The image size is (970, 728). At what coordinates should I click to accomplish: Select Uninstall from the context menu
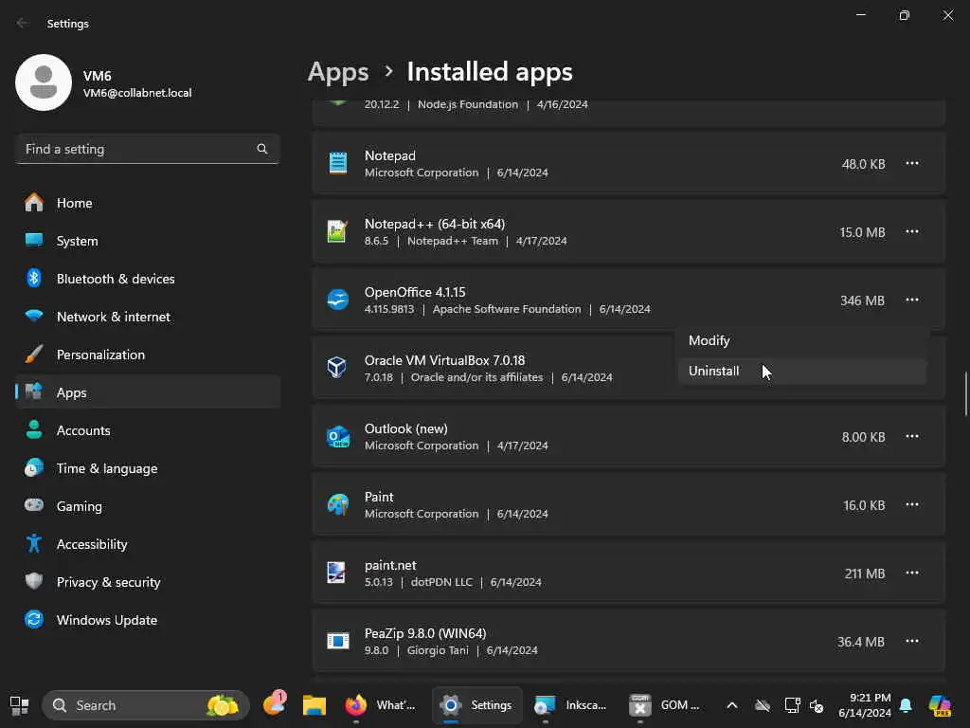[714, 371]
